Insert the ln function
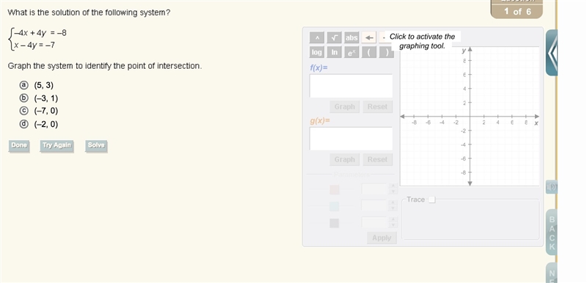This screenshot has height=283, width=587. [x=335, y=52]
